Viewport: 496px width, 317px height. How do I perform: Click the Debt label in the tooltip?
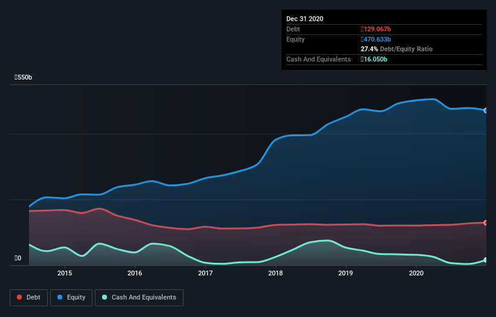click(293, 29)
